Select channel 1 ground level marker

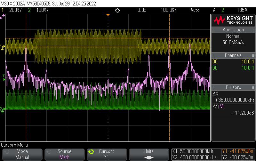coord(2,47)
